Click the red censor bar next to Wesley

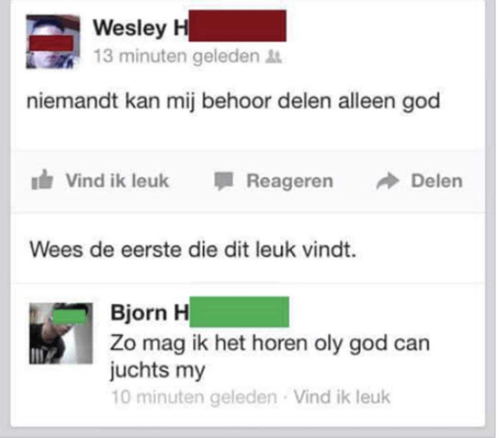click(238, 26)
